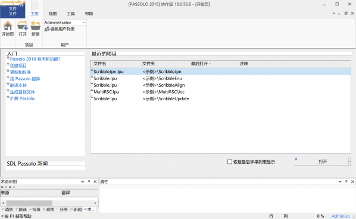Click the large 打开 button below the project list
Image resolution: width=356 pixels, height=219 pixels.
(321, 161)
